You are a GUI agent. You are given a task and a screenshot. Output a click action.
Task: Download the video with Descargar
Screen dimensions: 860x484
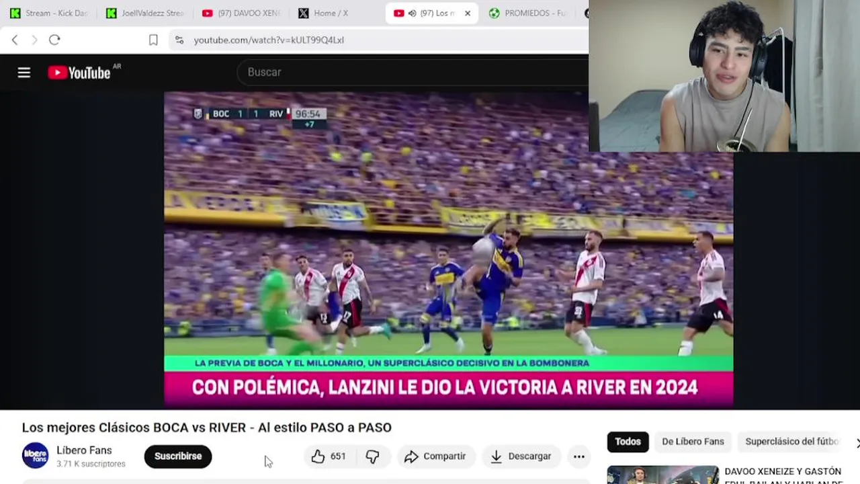pyautogui.click(x=521, y=456)
